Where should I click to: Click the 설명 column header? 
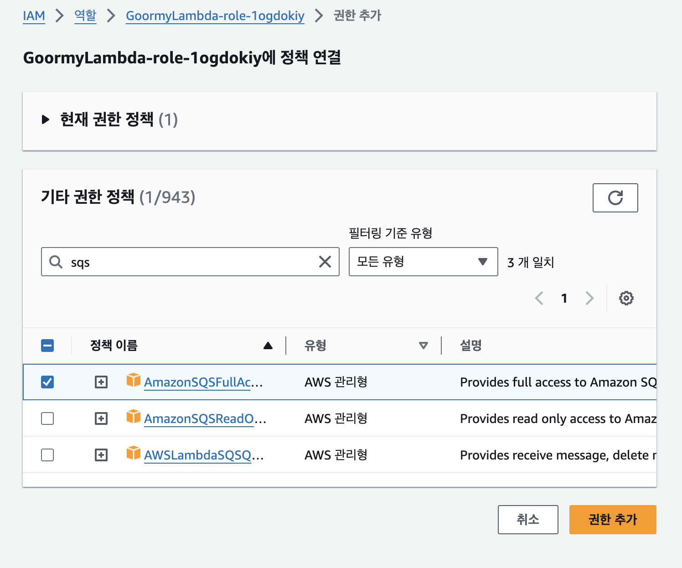[471, 346]
